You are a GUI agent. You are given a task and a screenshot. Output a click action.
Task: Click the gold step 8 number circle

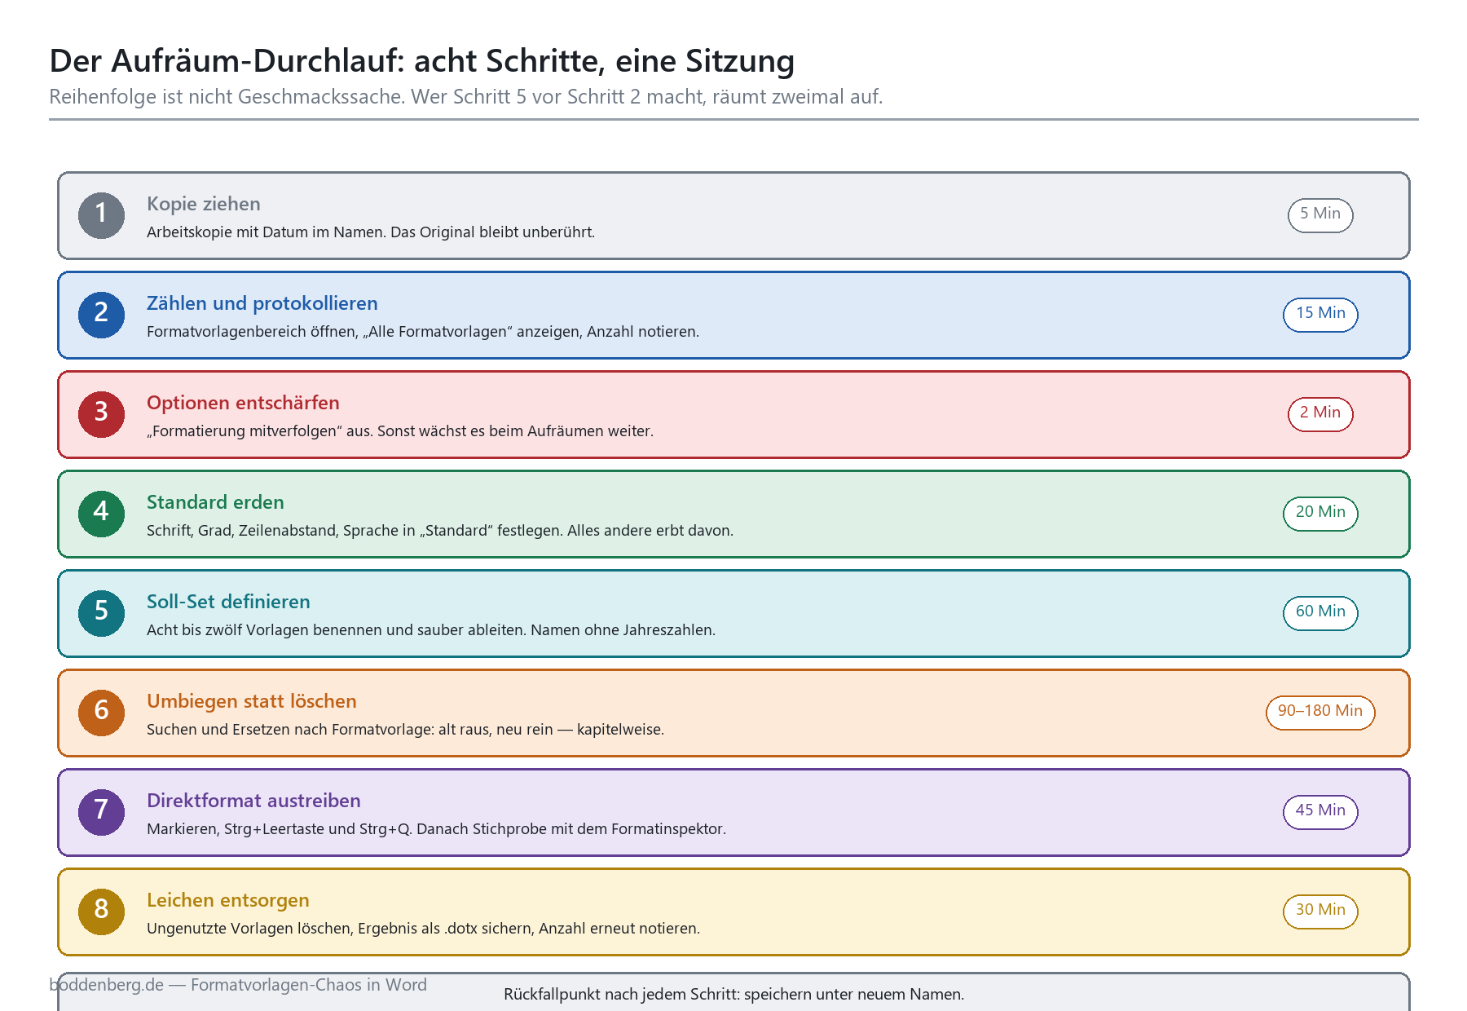(x=101, y=912)
